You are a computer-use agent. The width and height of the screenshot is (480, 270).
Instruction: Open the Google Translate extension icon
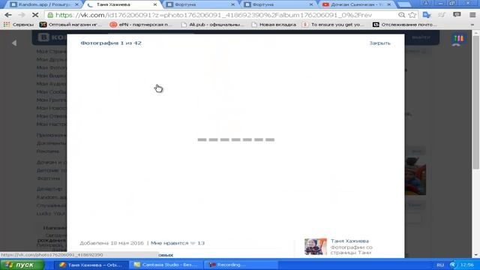pos(427,15)
